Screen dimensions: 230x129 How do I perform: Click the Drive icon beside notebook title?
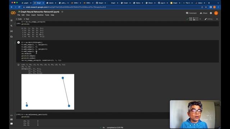19,12
